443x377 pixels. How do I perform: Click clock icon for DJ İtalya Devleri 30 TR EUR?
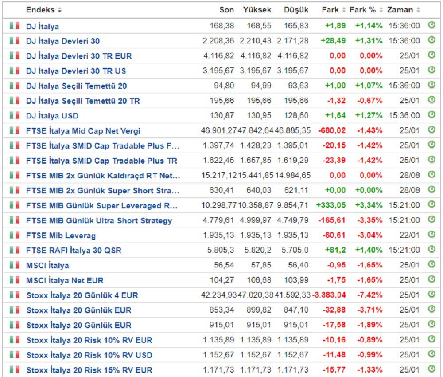point(431,55)
